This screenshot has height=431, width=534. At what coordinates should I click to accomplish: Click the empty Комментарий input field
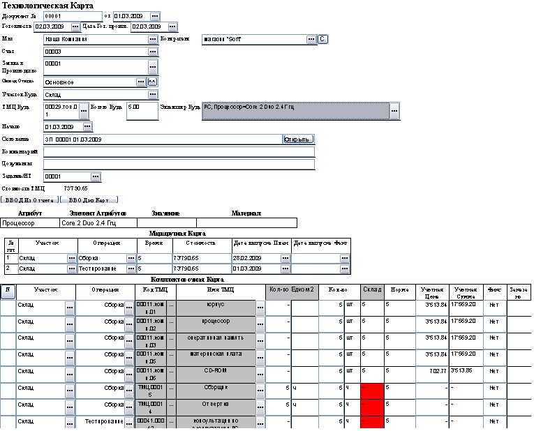click(179, 152)
